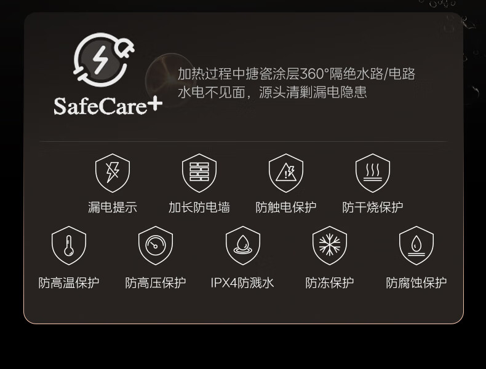Select the 防腐蚀保护 droplet shield icon
Viewport: 486px width, 369px height.
pyautogui.click(x=416, y=246)
